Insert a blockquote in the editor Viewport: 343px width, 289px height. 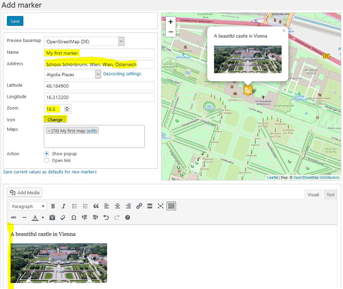coord(96,206)
